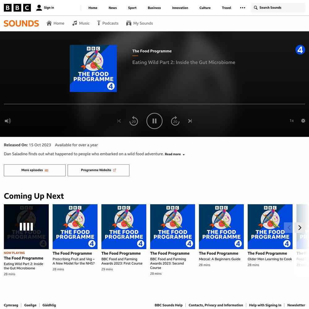This screenshot has width=309, height=309.
Task: Click the Sounds orange logo
Action: coord(21,23)
